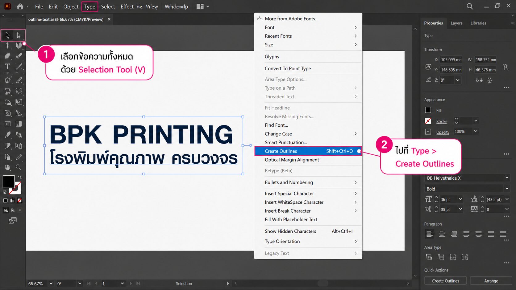
Task: Select the Direct Selection tool
Action: 19,35
